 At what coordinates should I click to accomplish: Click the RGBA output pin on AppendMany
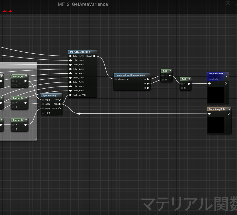tap(60, 109)
